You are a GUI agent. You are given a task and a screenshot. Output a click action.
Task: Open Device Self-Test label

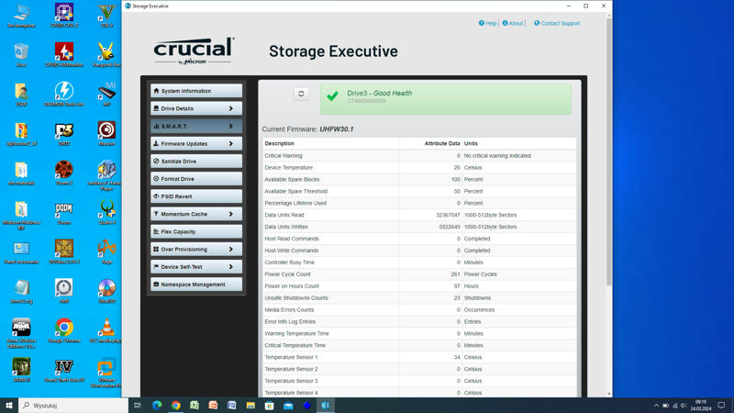(x=182, y=267)
